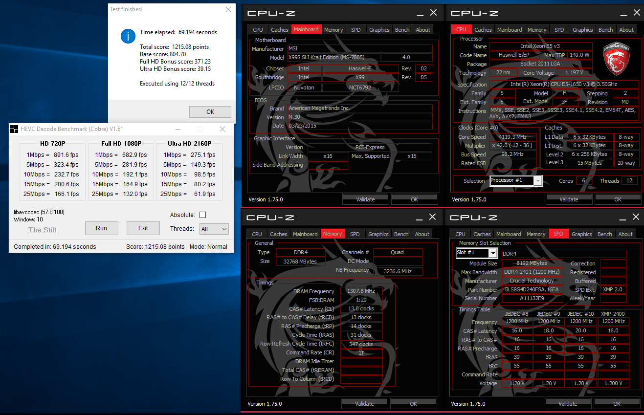Click 61.9 fps Ultra HD 25Mbps result

[x=204, y=194]
